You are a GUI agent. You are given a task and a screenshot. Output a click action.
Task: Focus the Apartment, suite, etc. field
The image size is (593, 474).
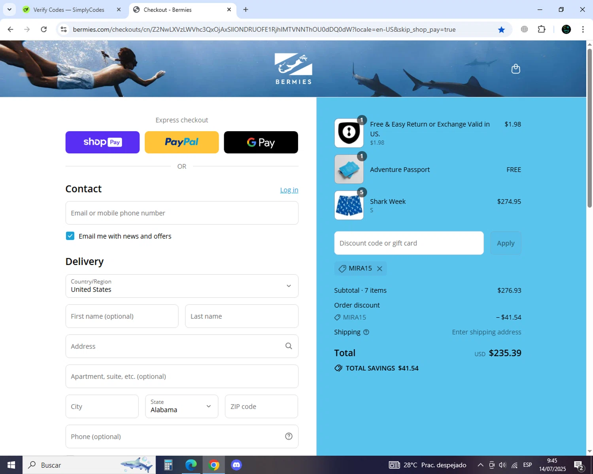point(182,376)
